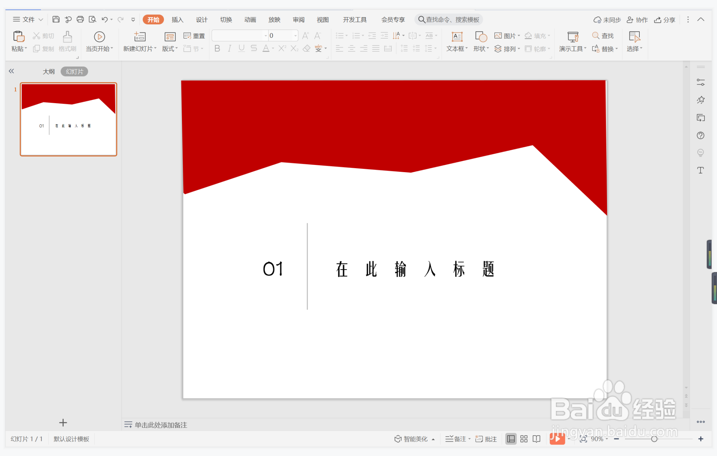
Task: Click the Print icon in quick toolbar
Action: [80, 19]
